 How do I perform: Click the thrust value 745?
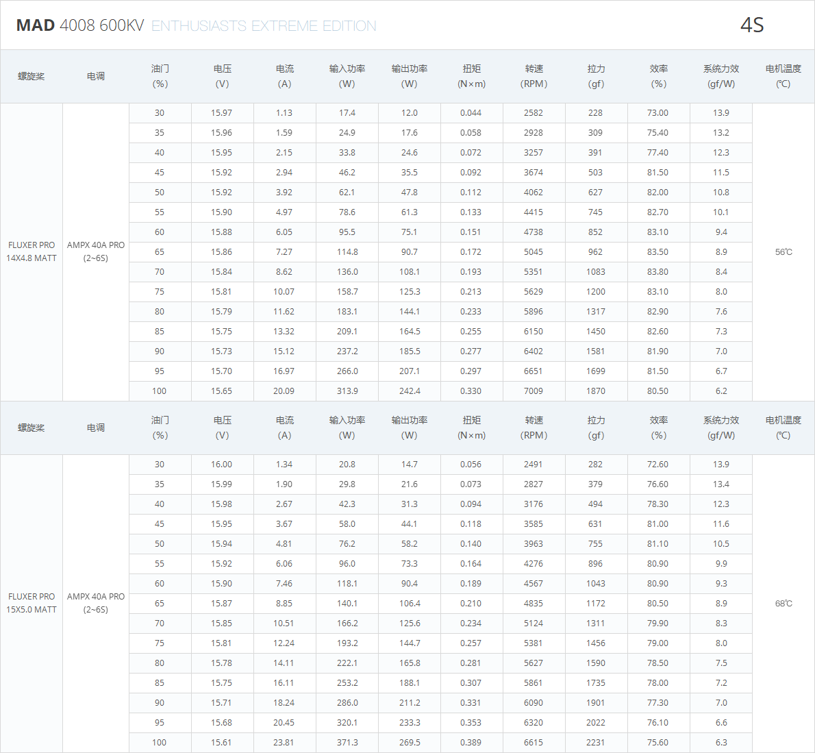point(596,212)
